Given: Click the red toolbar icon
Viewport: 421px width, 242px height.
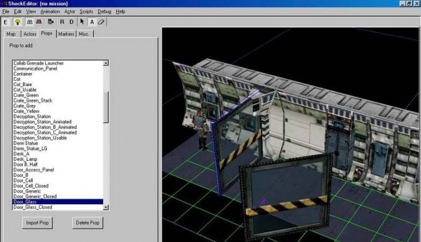Looking at the screenshot, I should point(40,22).
